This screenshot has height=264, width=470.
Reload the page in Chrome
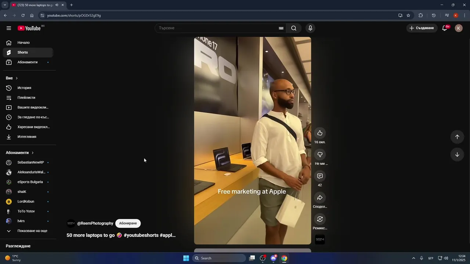click(x=23, y=15)
